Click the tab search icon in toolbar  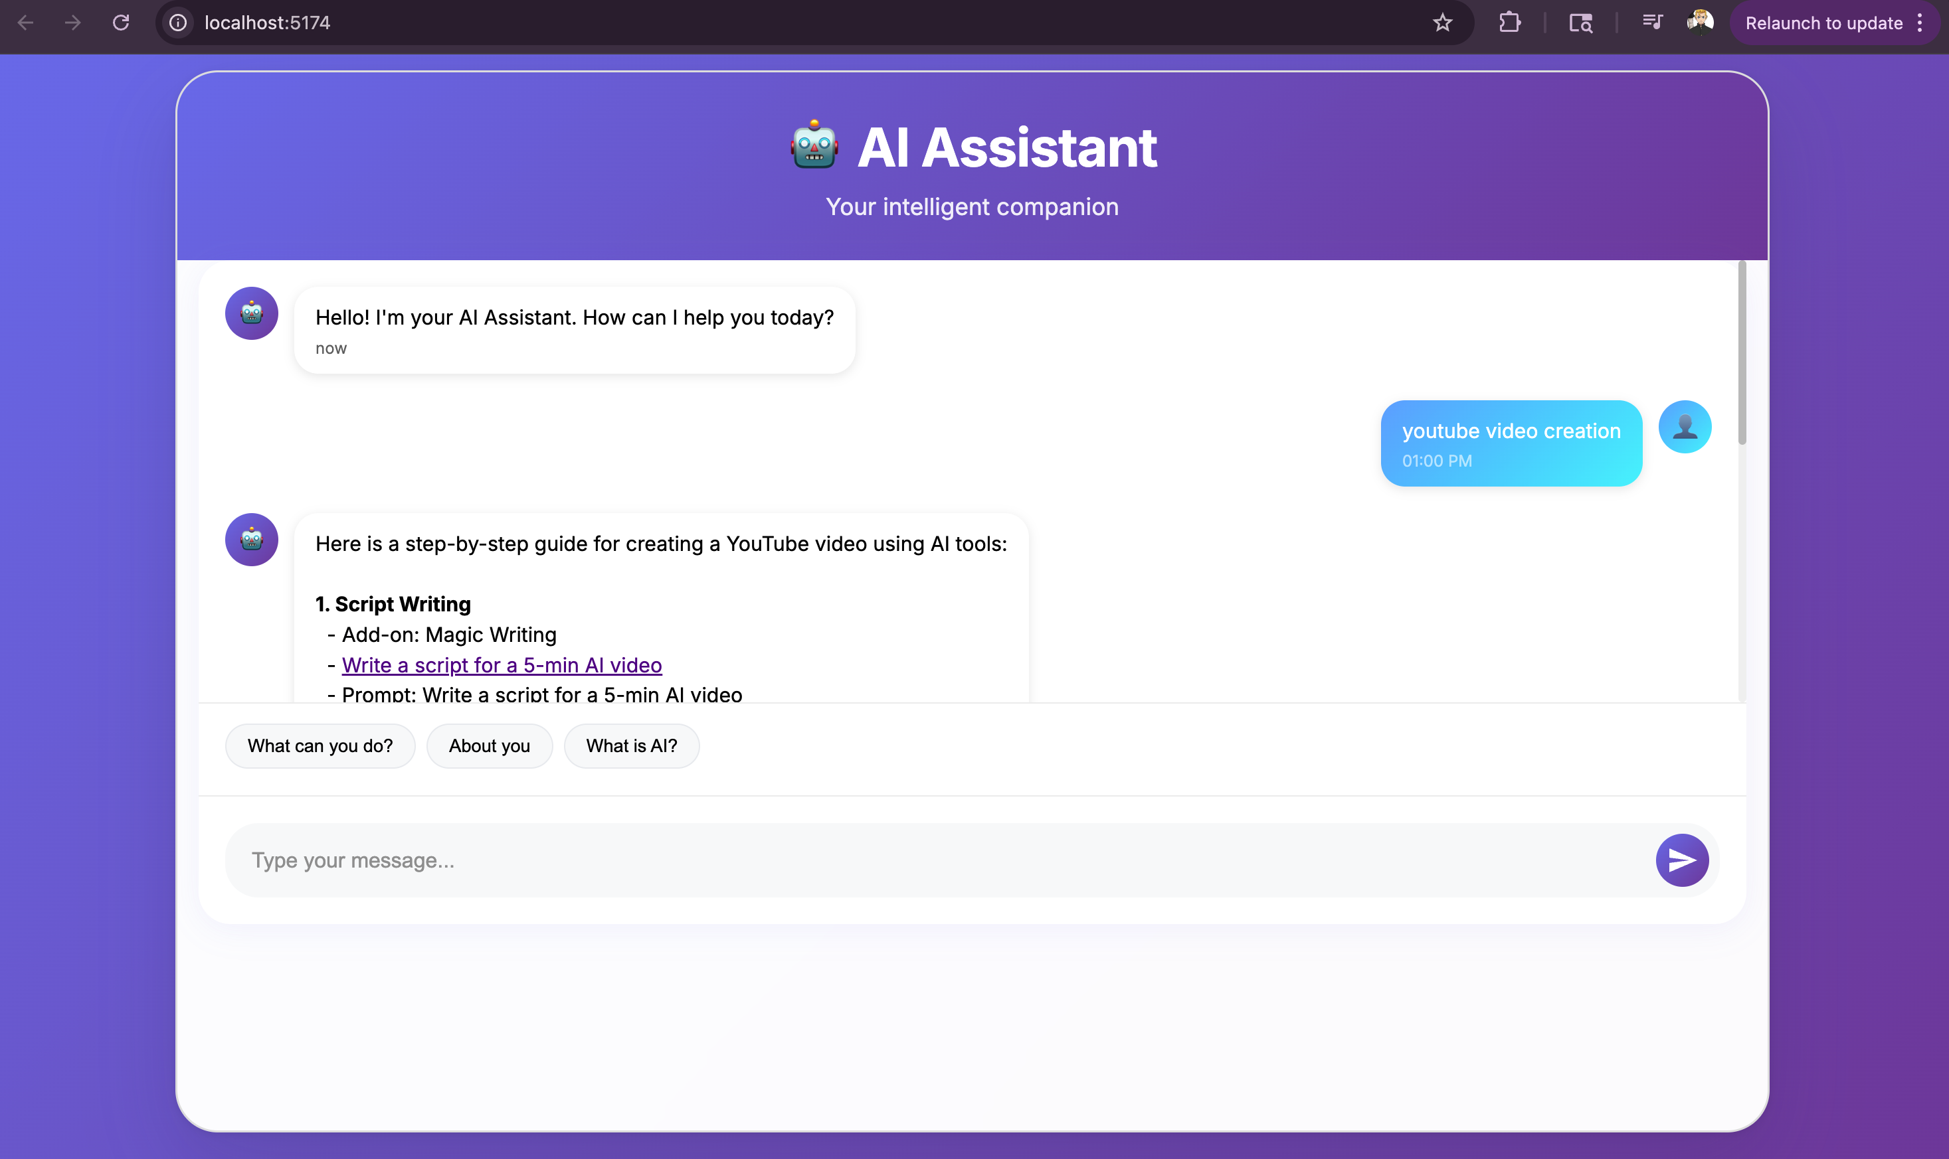1580,23
